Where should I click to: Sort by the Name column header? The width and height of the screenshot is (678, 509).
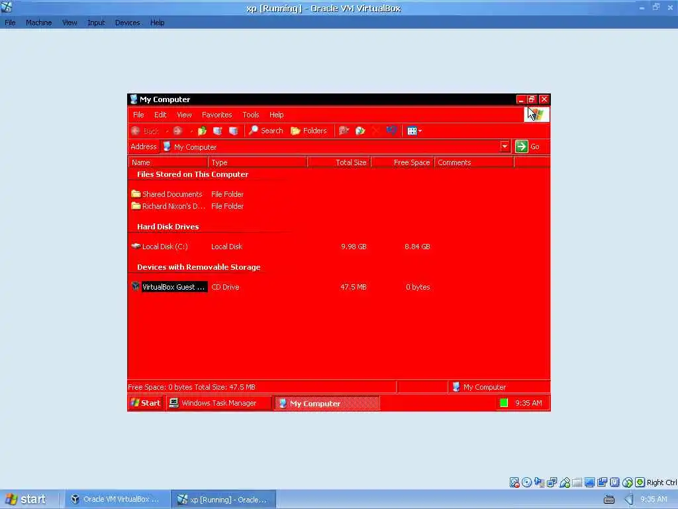tap(168, 162)
